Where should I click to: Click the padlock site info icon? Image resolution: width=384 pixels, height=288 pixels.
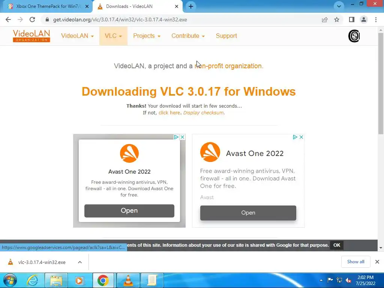(47, 19)
